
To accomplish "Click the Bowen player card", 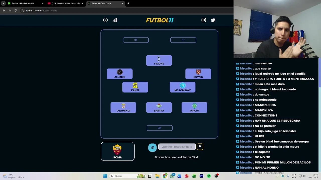I will [198, 74].
